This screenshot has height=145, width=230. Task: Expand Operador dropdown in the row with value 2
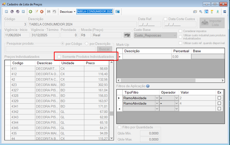click(177, 98)
